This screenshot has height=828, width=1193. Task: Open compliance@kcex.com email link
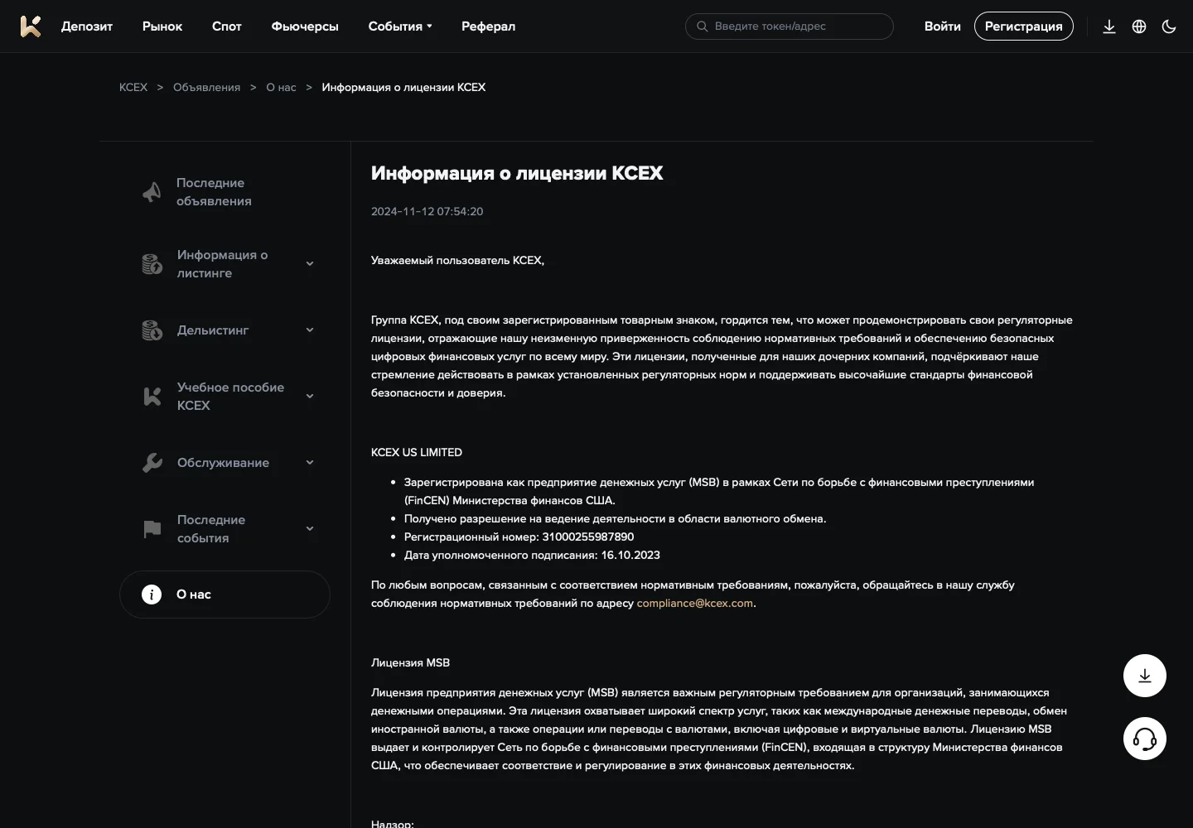pos(695,604)
